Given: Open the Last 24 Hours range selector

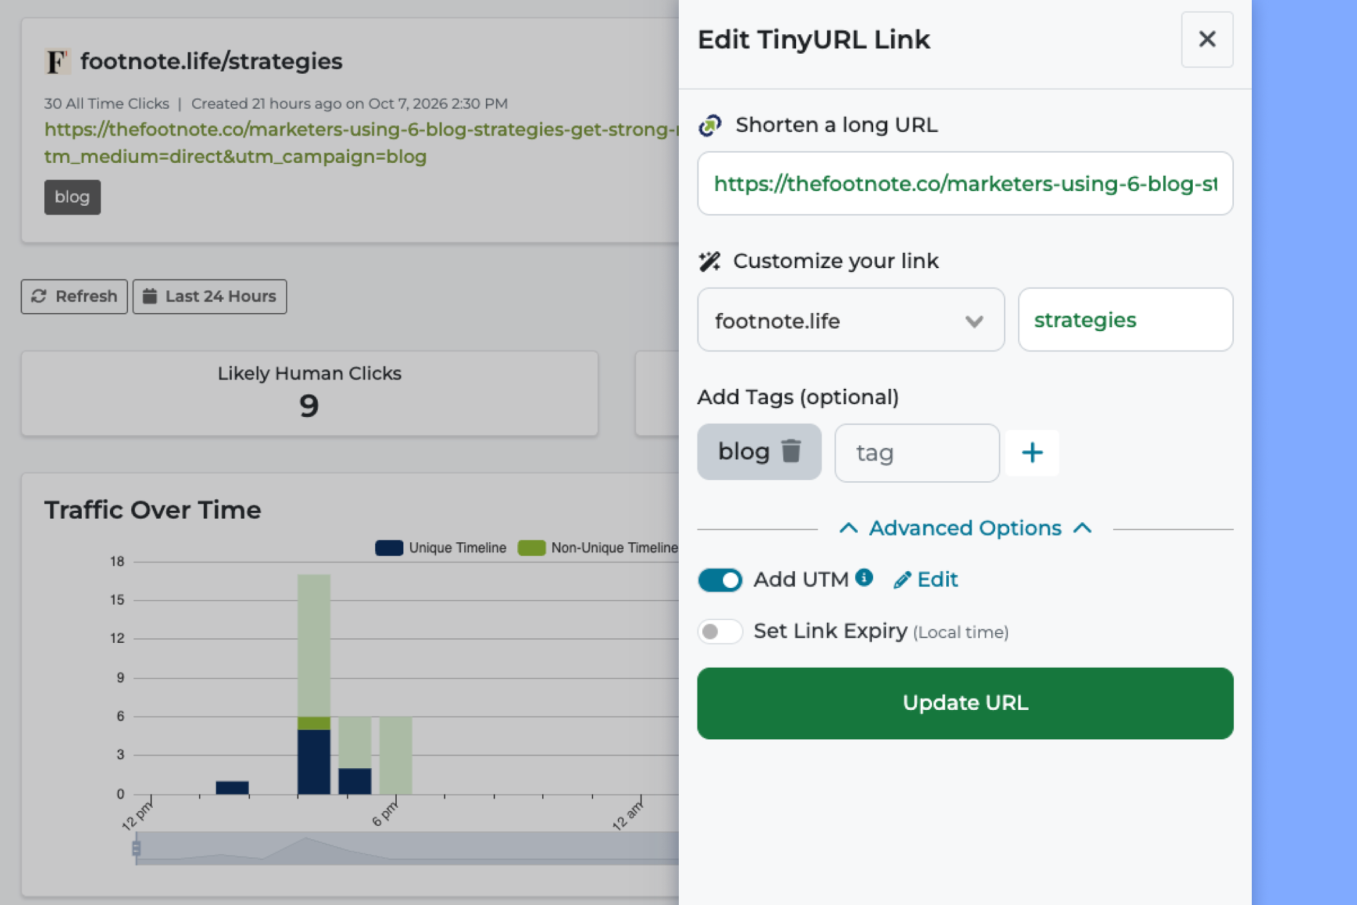Looking at the screenshot, I should click(210, 296).
